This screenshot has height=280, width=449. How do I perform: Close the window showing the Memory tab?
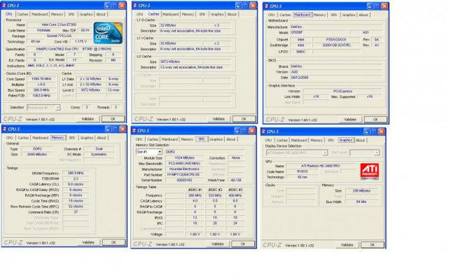click(x=123, y=129)
